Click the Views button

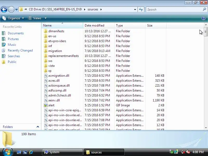click(35, 18)
